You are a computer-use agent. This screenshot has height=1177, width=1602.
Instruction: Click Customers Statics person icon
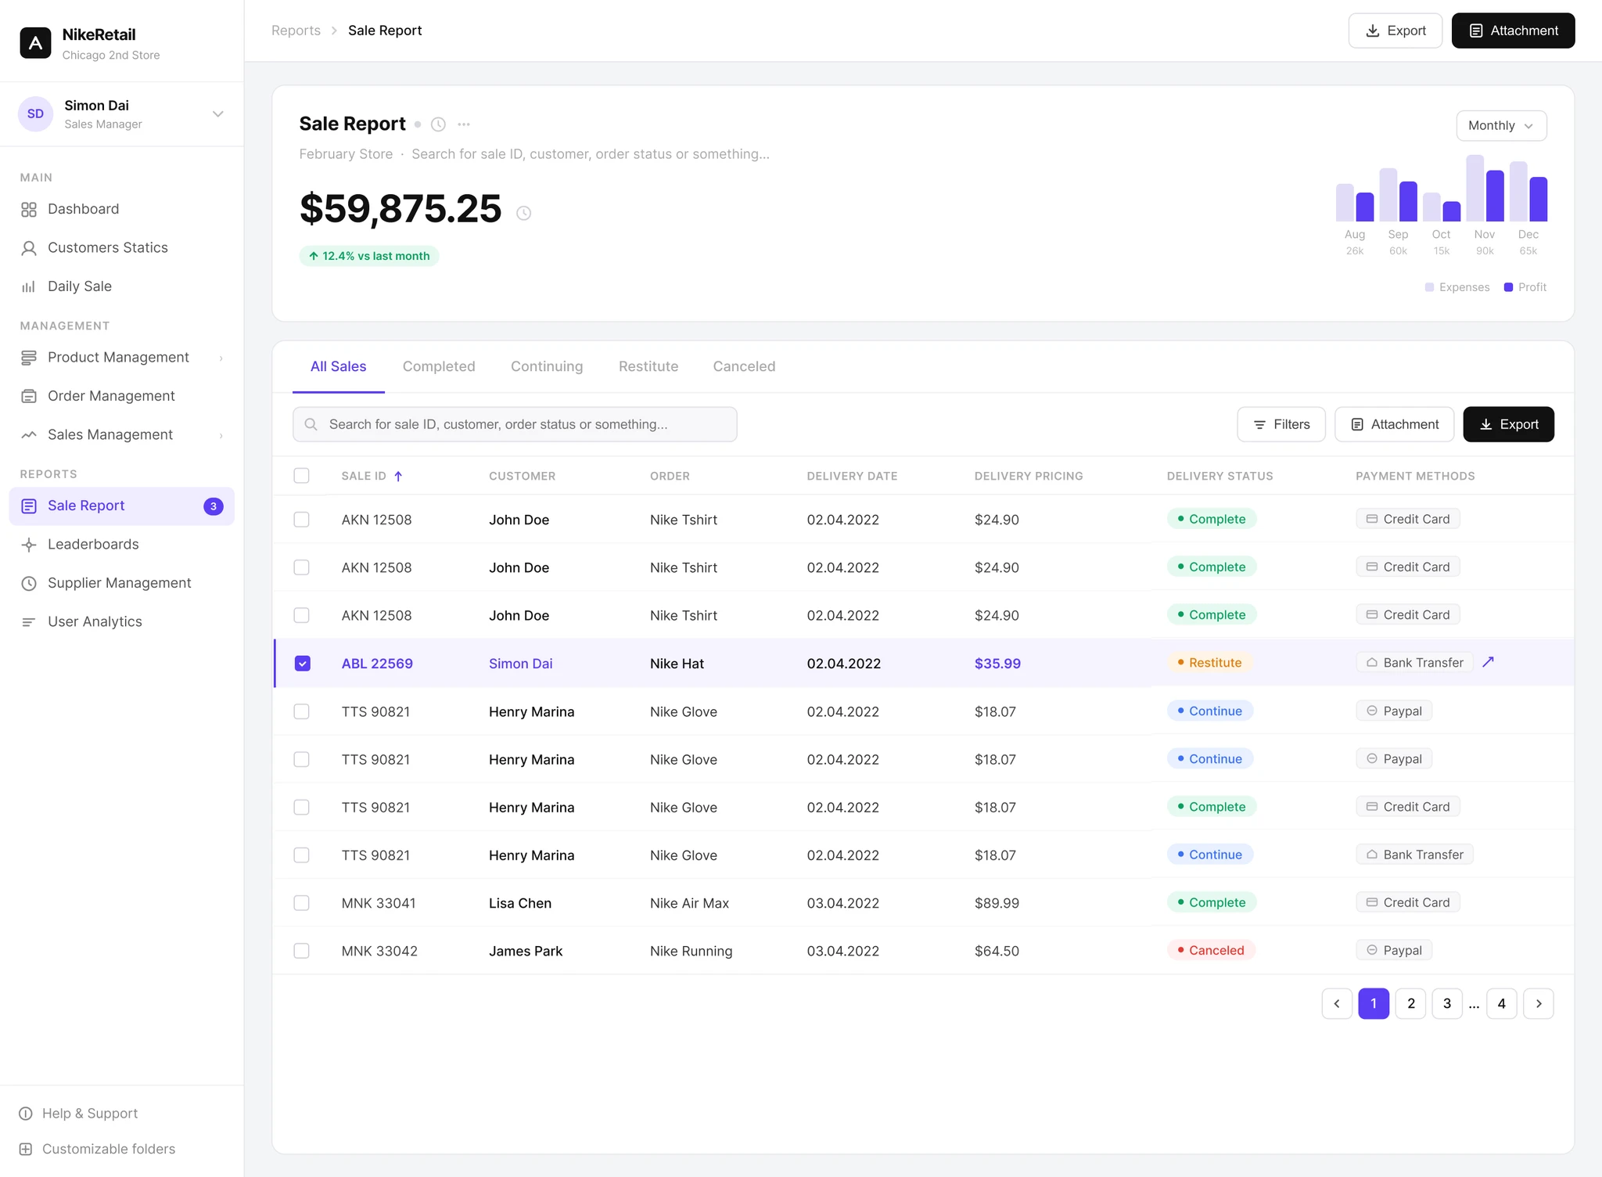tap(29, 248)
